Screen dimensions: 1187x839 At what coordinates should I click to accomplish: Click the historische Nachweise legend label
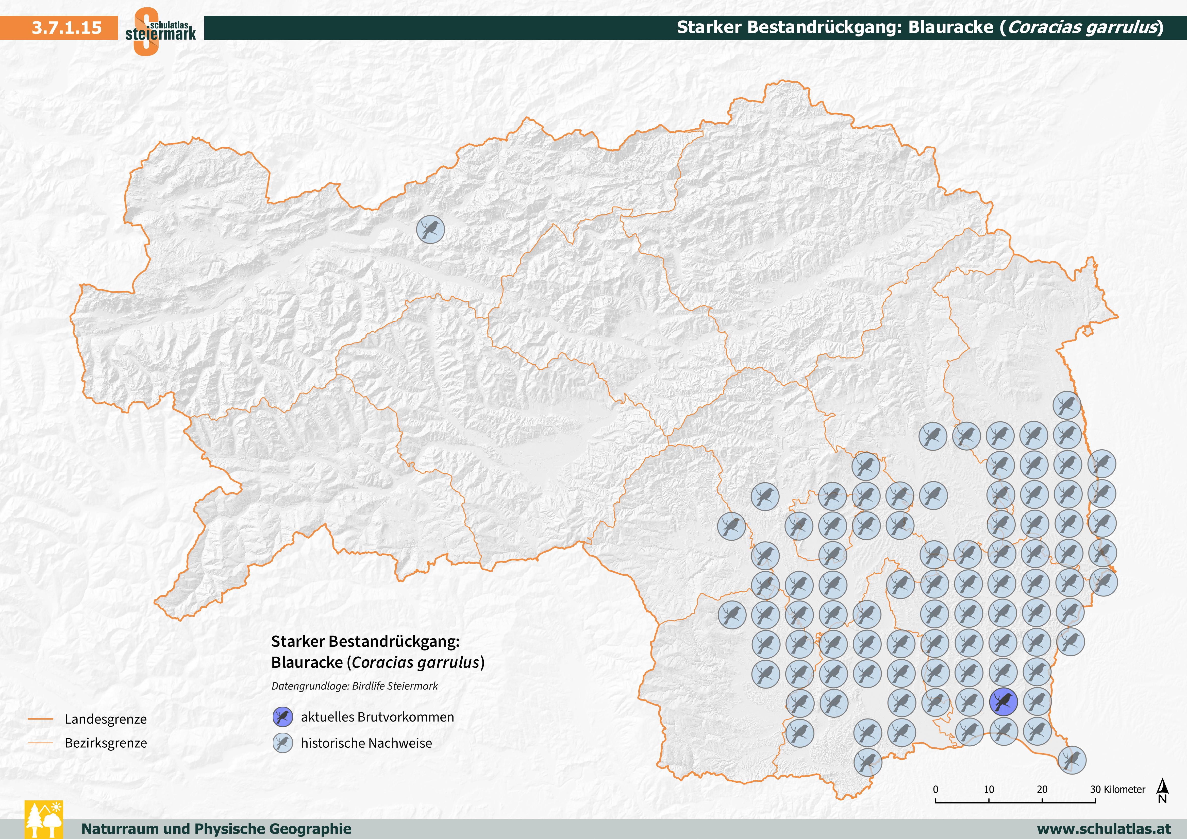[366, 743]
